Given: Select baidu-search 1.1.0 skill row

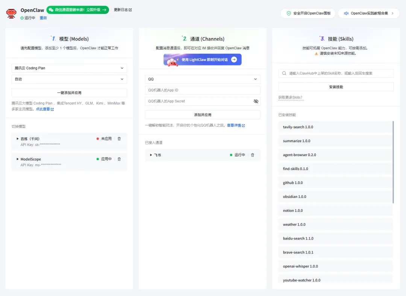Looking at the screenshot, I should (335, 238).
